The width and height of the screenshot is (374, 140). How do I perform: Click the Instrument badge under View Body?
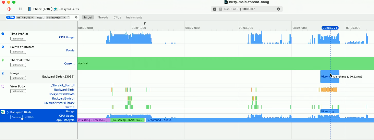[18, 91]
